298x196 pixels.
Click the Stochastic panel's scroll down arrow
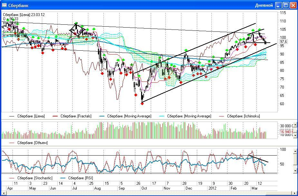pos(295,171)
